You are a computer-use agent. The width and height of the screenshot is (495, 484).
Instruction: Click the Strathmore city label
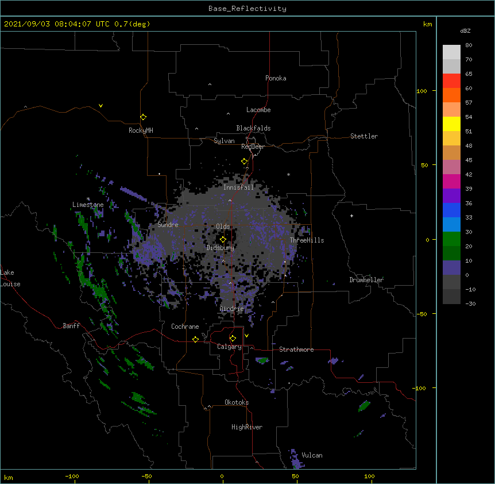(x=296, y=349)
